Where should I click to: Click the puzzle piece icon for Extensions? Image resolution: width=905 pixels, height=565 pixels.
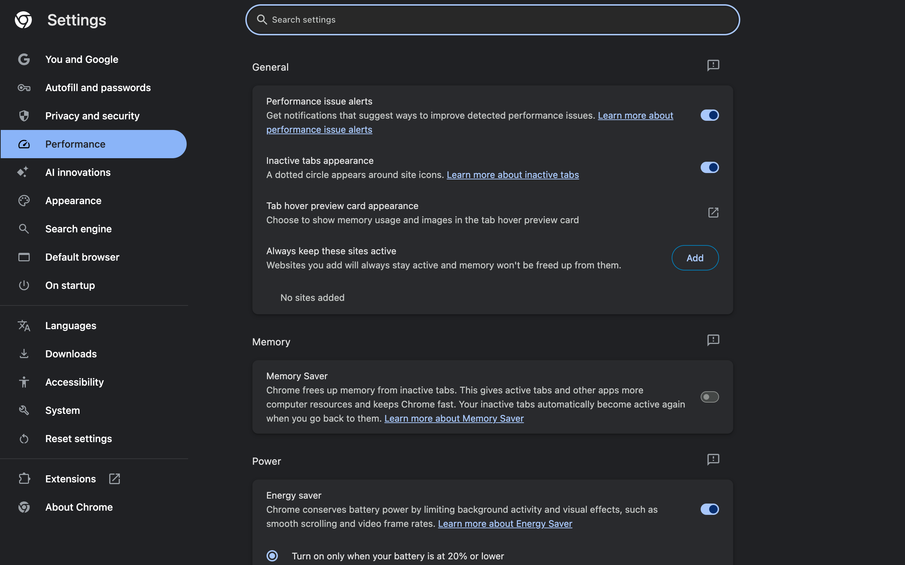tap(24, 479)
